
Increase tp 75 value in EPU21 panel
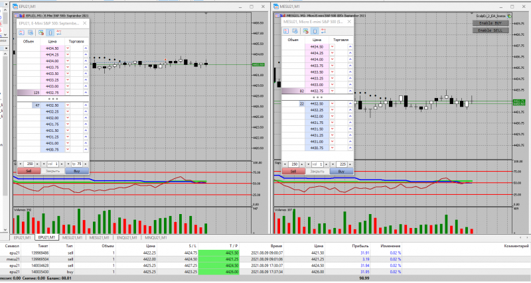[86, 164]
